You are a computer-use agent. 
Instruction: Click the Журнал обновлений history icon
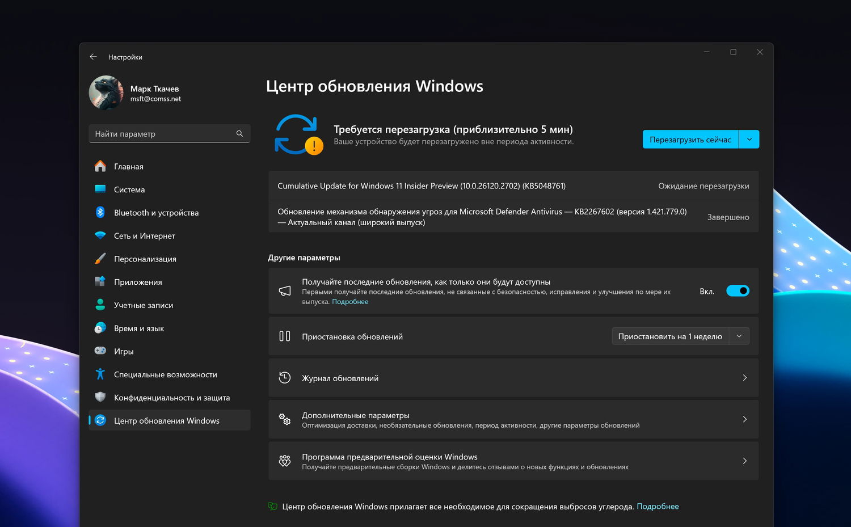(285, 378)
